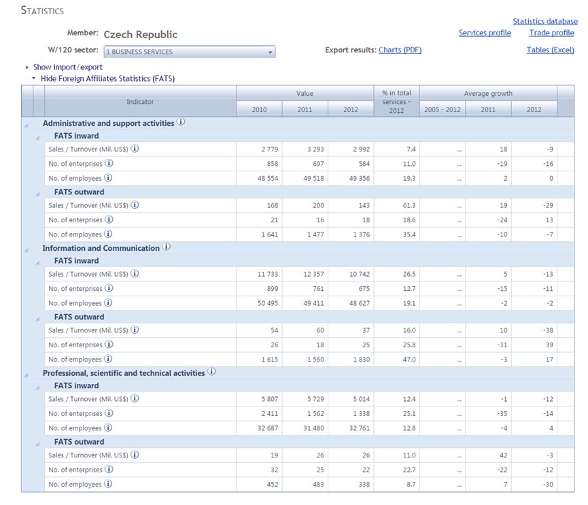Click info icon on employees row showing 1 641
The height and width of the screenshot is (505, 588).
pos(108,234)
